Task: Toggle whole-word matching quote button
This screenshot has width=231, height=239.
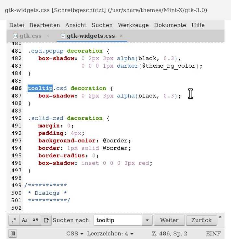Action: tap(35, 220)
